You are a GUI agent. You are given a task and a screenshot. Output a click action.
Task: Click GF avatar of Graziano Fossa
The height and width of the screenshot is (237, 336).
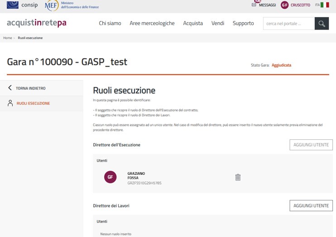click(x=110, y=177)
